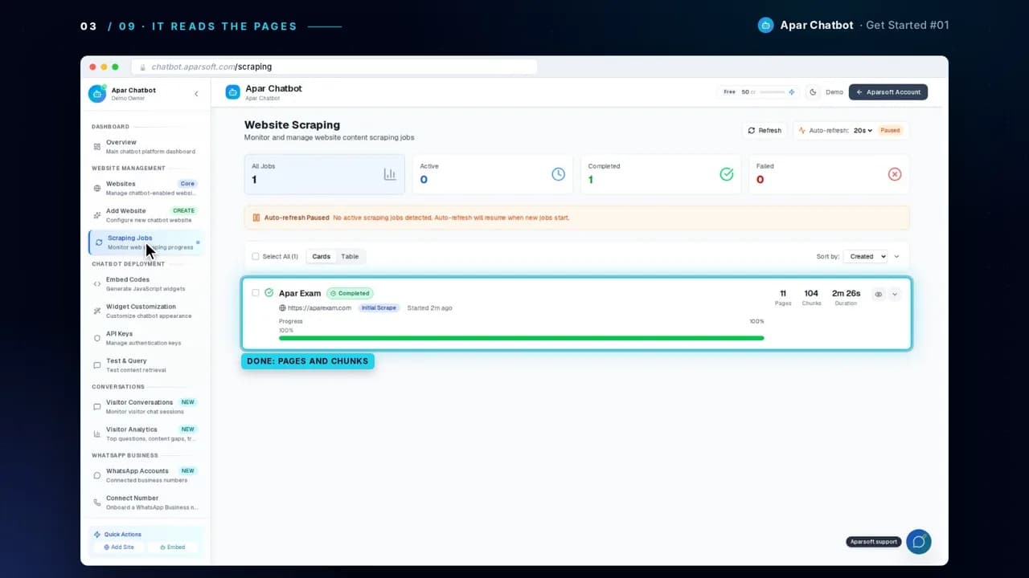This screenshot has width=1029, height=578.
Task: Switch to Table view
Action: (350, 257)
